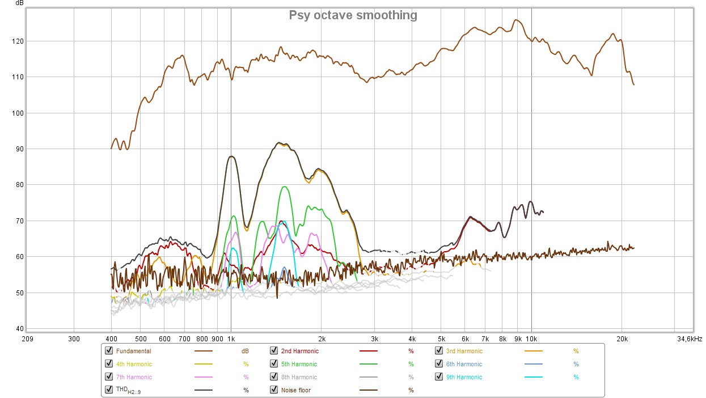Screen dimensions: 706x398
Task: Click the 'THD H2..9' legend label
Action: tap(128, 391)
